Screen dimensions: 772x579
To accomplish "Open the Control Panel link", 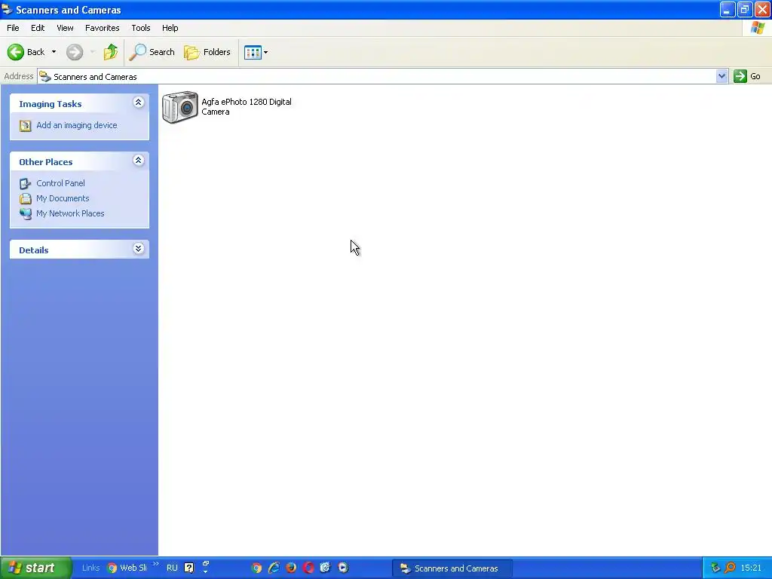I will point(60,183).
